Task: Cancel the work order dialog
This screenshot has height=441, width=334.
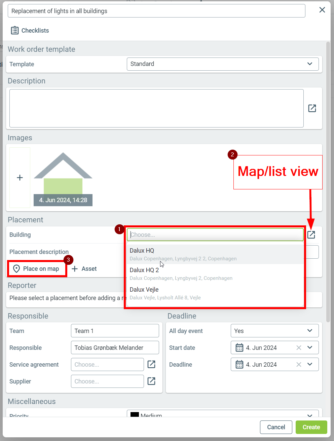Action: pyautogui.click(x=276, y=427)
